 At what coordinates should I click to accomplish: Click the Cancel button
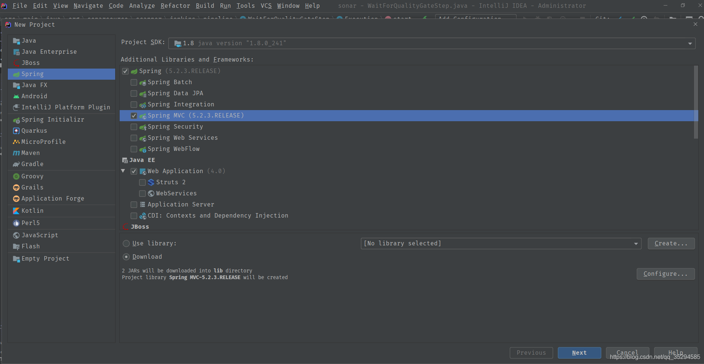coord(627,353)
